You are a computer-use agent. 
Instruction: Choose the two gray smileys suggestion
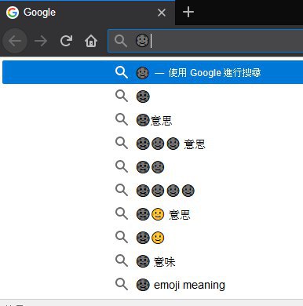pos(152,167)
